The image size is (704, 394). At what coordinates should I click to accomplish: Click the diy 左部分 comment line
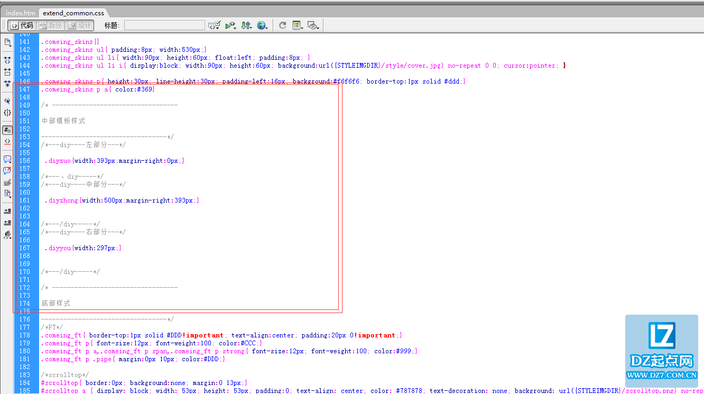[84, 145]
